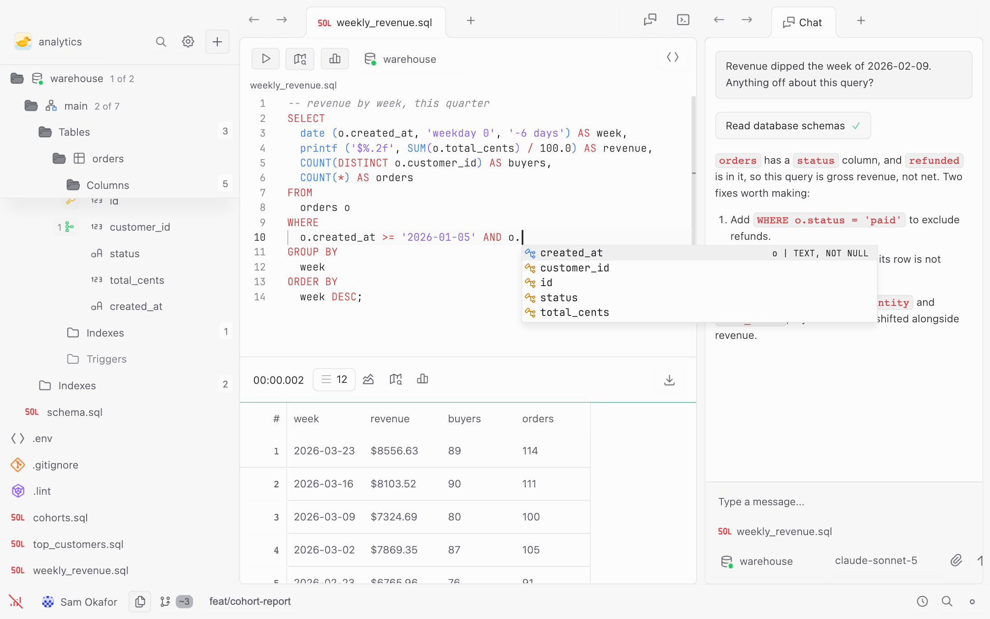Open the 12 rows count button
990x619 pixels.
(334, 379)
